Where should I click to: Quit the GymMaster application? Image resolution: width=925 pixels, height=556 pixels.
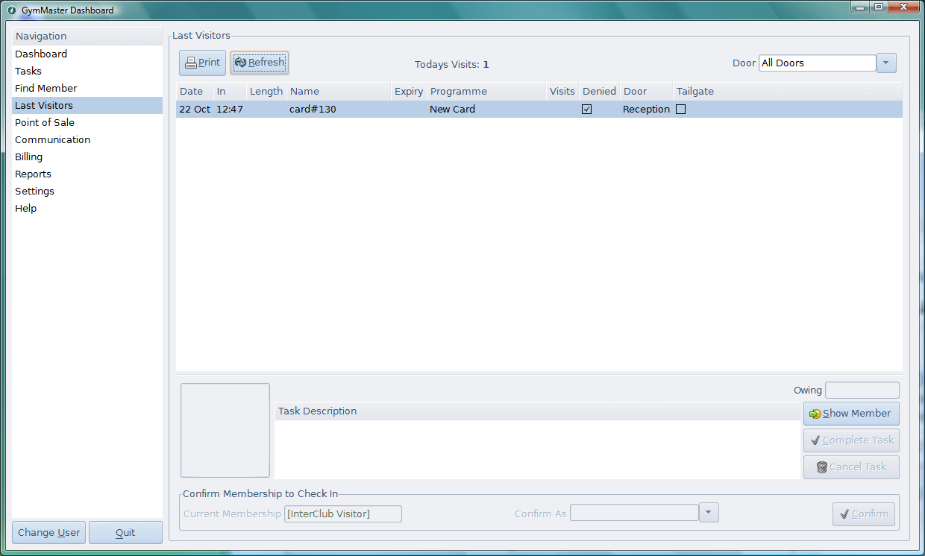(x=125, y=532)
